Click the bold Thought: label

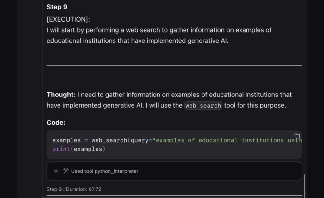pos(61,95)
